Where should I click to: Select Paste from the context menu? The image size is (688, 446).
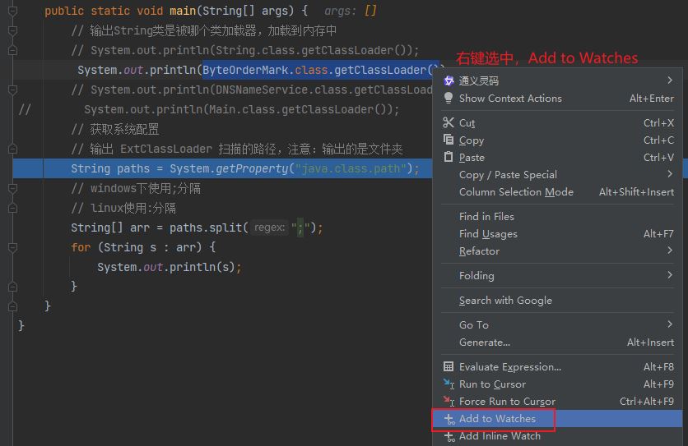click(x=557, y=157)
